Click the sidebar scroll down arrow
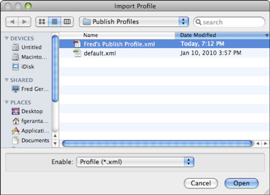 pos(55,143)
